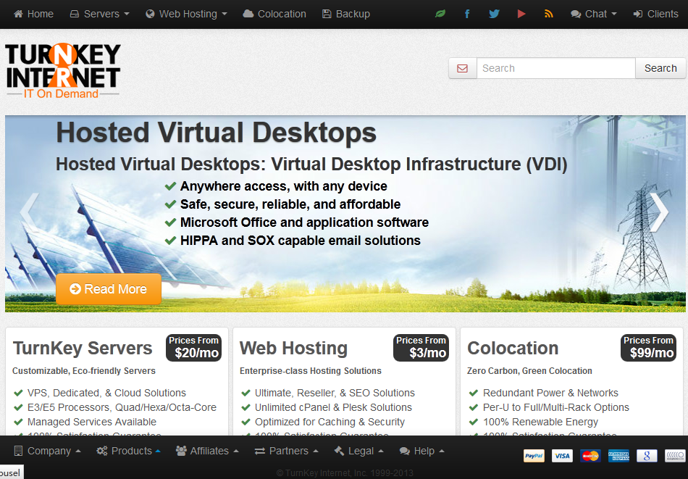
Task: Go to previous carousel slide arrow
Action: click(30, 212)
